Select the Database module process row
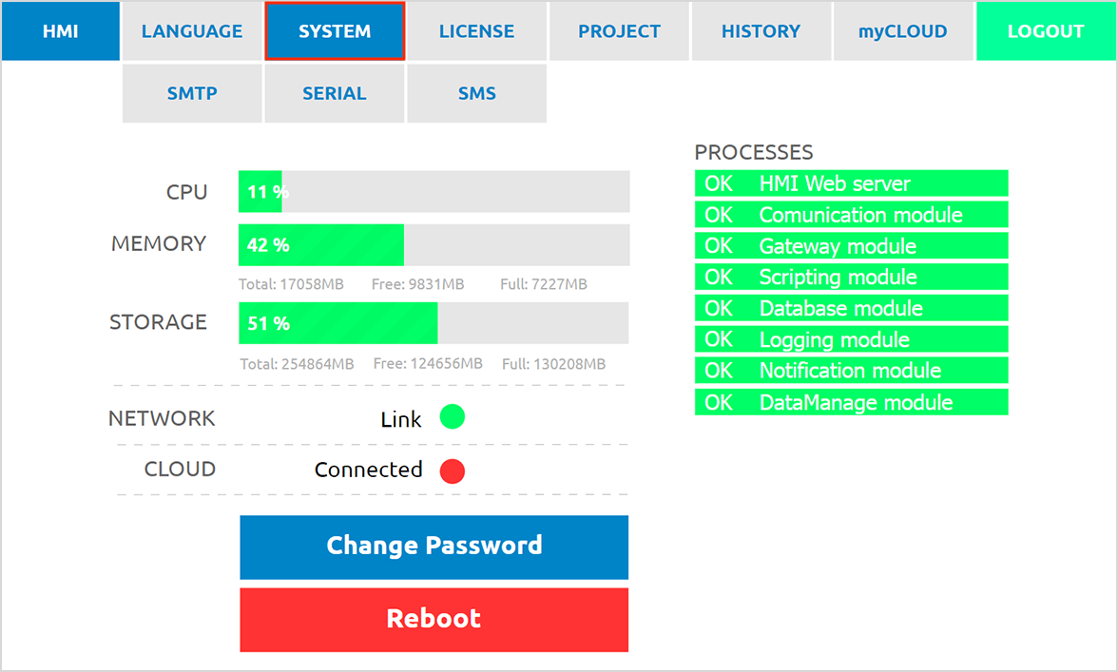The height and width of the screenshot is (672, 1118). click(852, 308)
